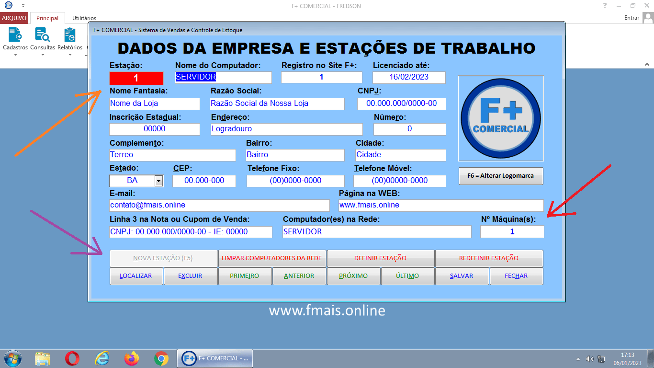Screen dimensions: 654x368
Task: Click the user avatar icon beside Entrar
Action: (648, 18)
